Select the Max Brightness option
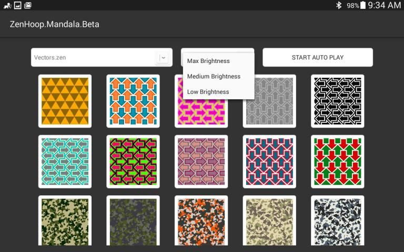 click(x=208, y=61)
